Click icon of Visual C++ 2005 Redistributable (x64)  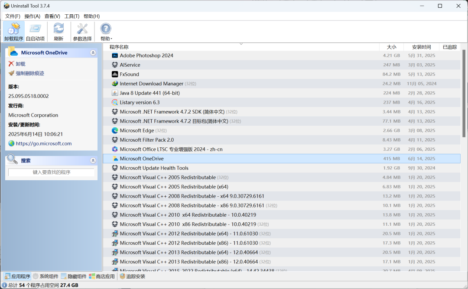115,187
